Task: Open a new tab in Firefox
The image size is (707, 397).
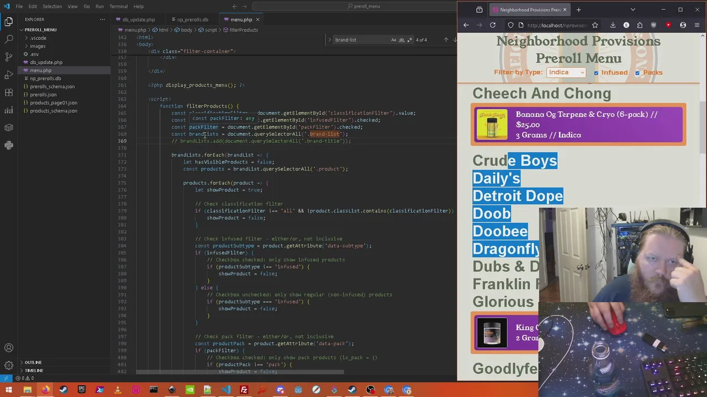Action: pyautogui.click(x=578, y=9)
